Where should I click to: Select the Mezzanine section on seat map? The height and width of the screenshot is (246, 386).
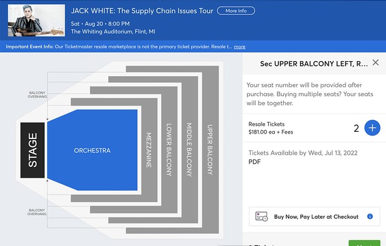coord(149,150)
